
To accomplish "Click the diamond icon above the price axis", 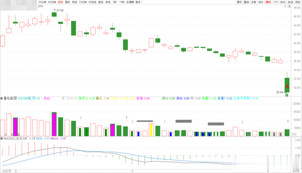I will [x=285, y=6].
